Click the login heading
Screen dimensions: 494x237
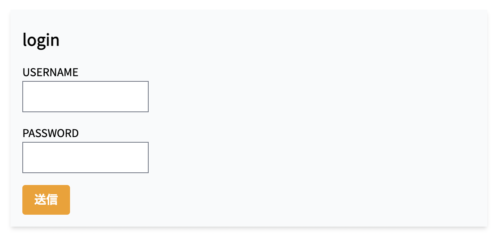[41, 40]
